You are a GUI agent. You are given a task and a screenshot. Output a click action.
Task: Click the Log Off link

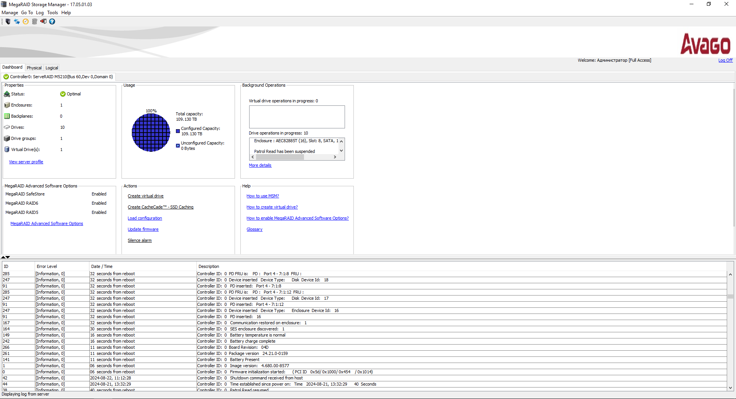[x=725, y=60]
